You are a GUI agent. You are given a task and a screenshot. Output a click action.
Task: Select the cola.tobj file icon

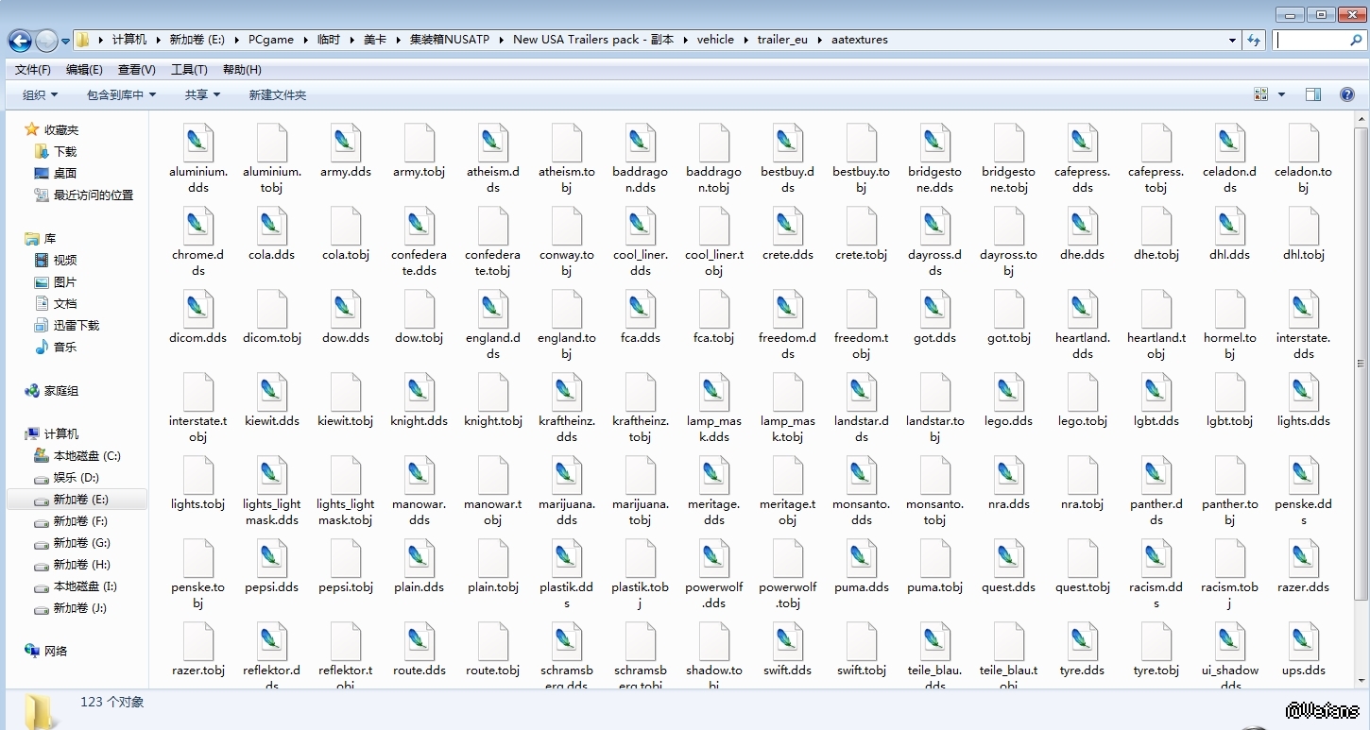point(345,227)
